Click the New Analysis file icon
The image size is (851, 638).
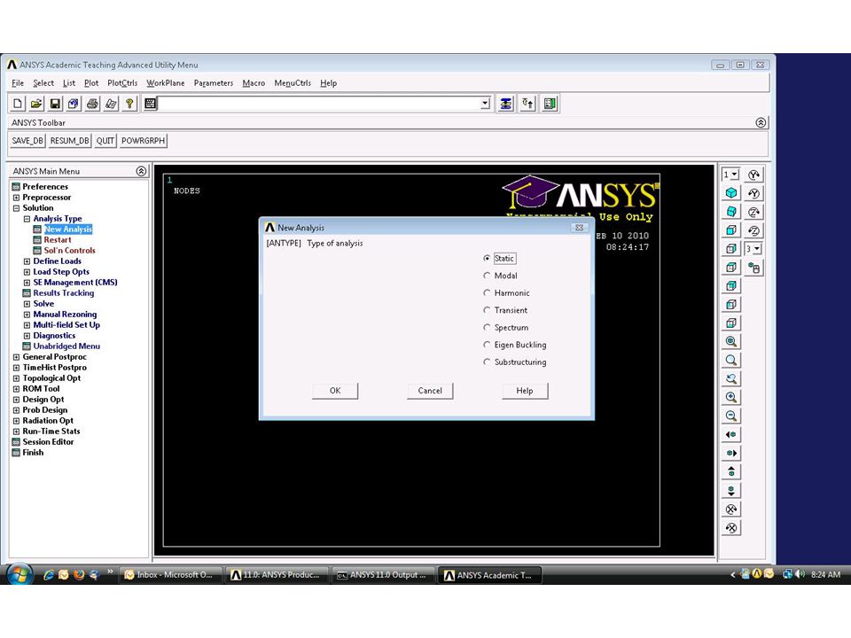(18, 104)
